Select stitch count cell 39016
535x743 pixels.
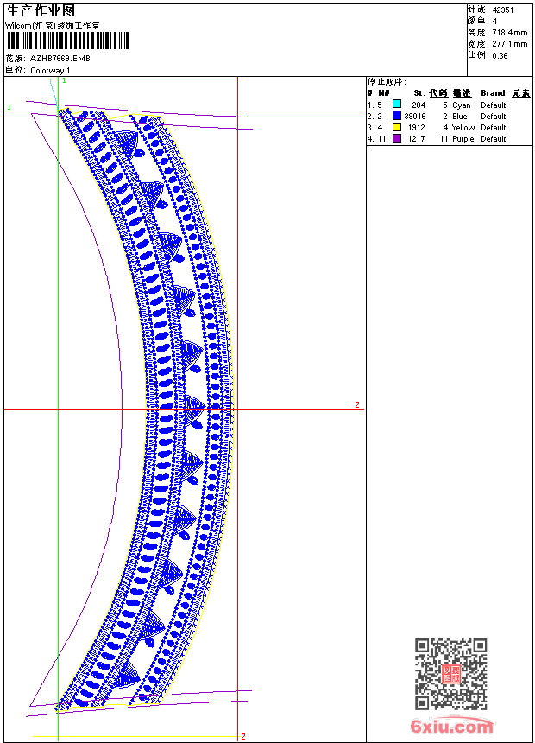coord(415,116)
